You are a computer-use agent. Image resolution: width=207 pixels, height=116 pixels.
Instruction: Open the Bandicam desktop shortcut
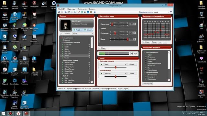(15, 60)
